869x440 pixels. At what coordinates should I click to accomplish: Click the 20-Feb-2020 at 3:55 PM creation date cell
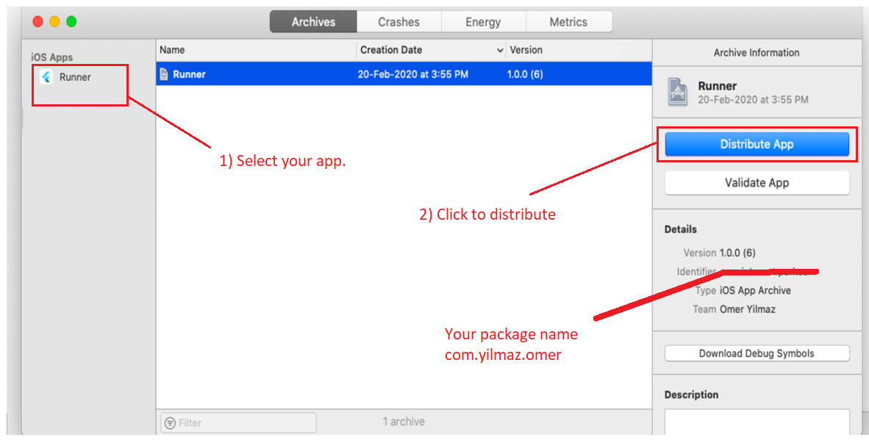point(413,74)
